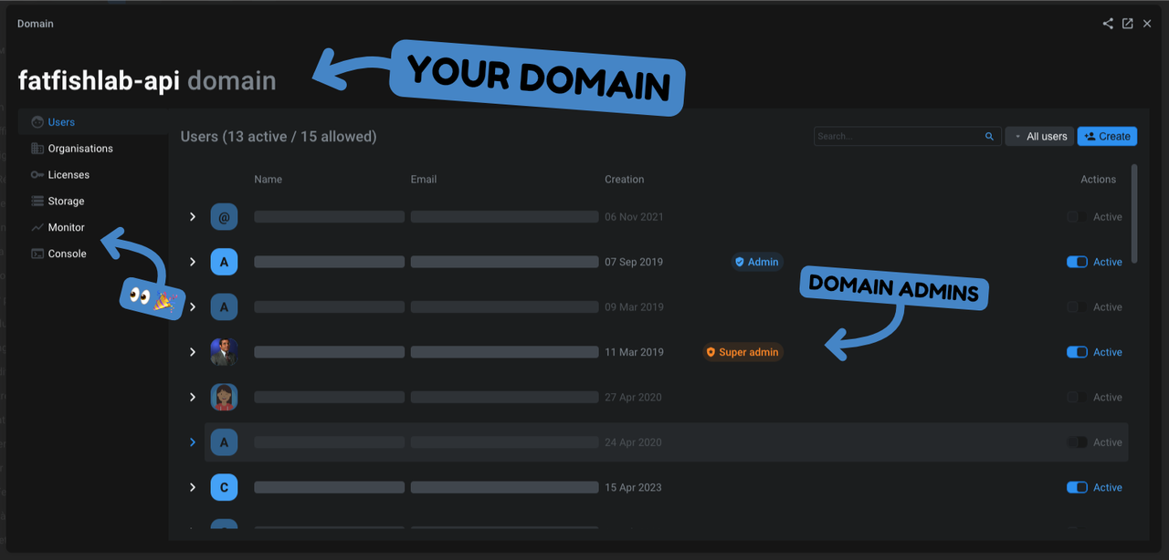Turn off Active for the 15 Apr 2023 user

(1077, 487)
